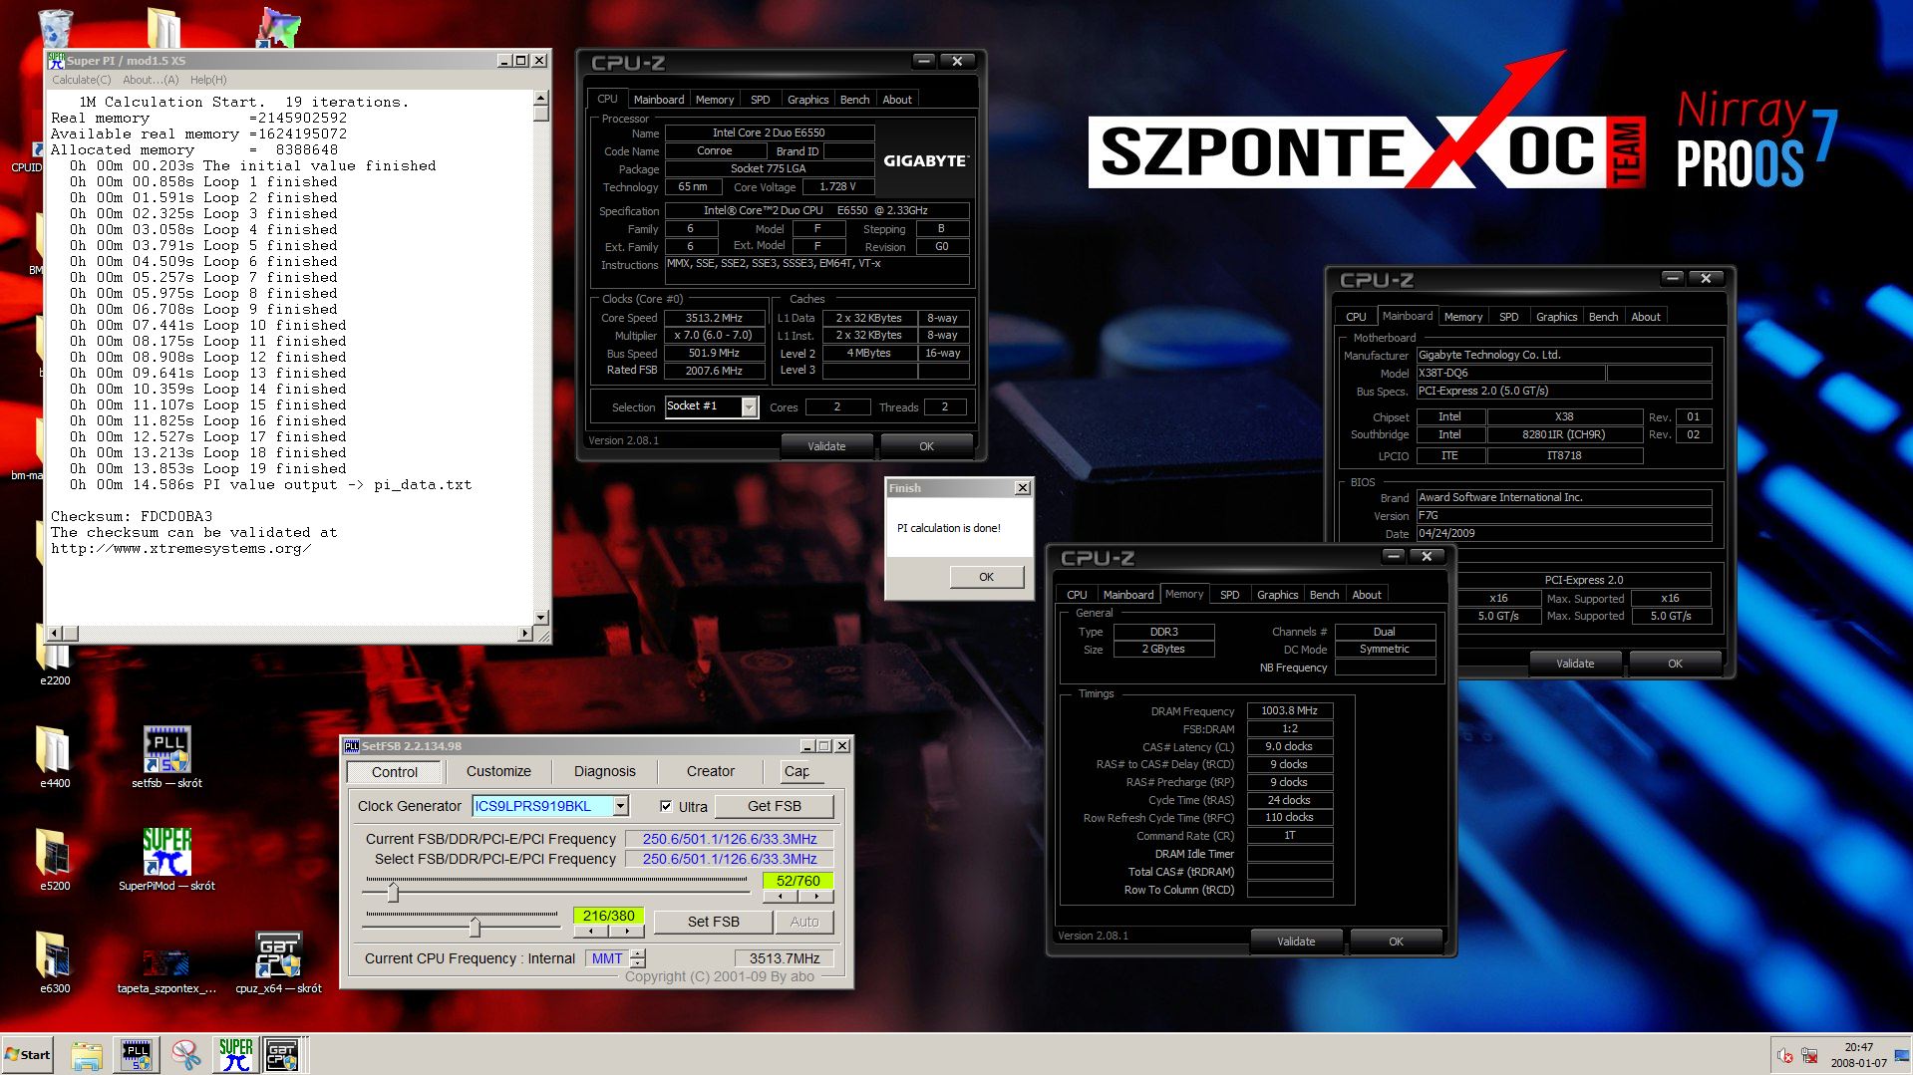Open the e4400 folder on desktop
The height and width of the screenshot is (1075, 1913).
click(55, 756)
